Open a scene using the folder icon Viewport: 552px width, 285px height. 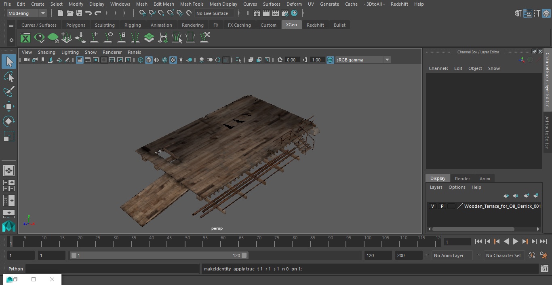coord(70,13)
